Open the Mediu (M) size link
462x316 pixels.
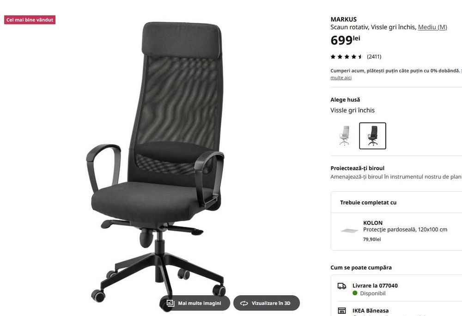[x=432, y=27]
